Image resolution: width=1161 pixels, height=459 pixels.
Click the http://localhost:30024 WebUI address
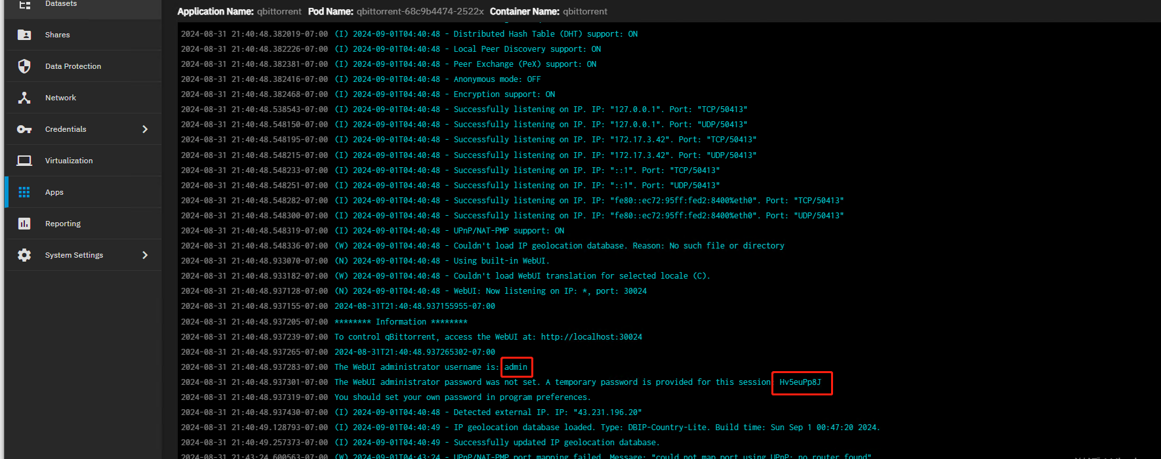click(x=592, y=337)
